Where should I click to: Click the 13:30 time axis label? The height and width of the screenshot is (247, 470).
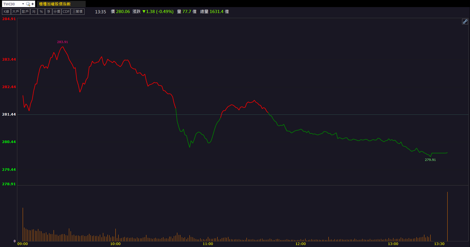pos(439,244)
